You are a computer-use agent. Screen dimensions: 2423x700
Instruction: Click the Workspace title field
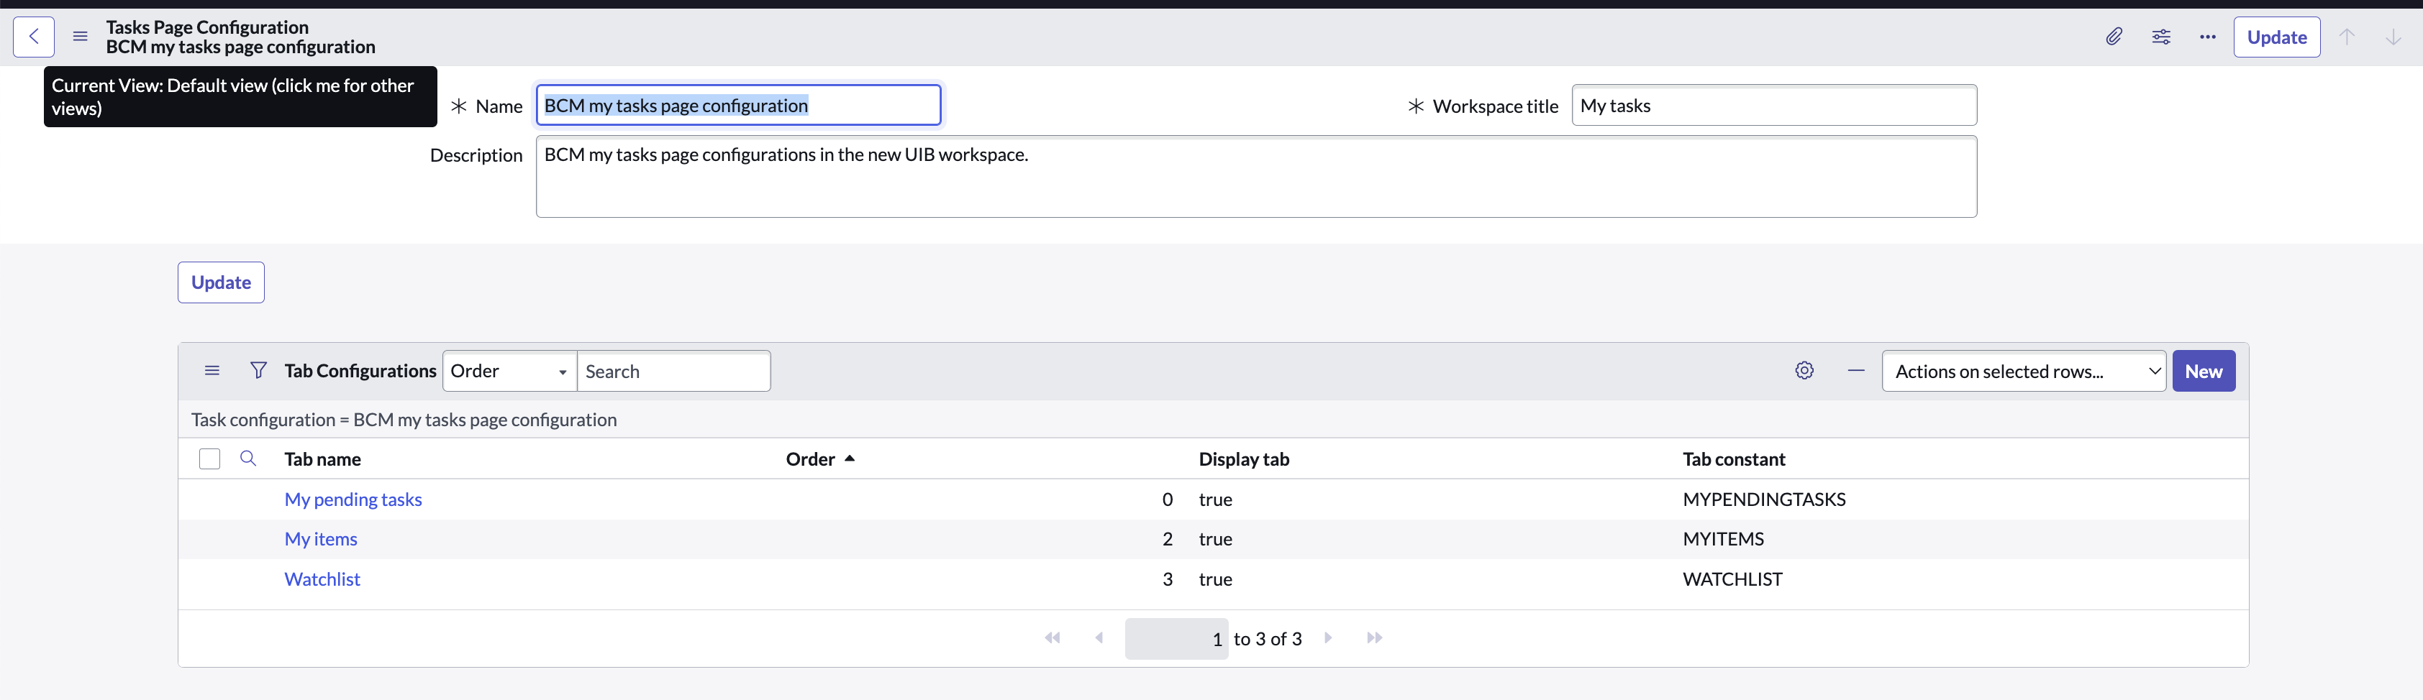click(x=1774, y=105)
